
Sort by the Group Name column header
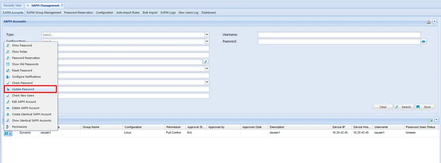click(102, 127)
